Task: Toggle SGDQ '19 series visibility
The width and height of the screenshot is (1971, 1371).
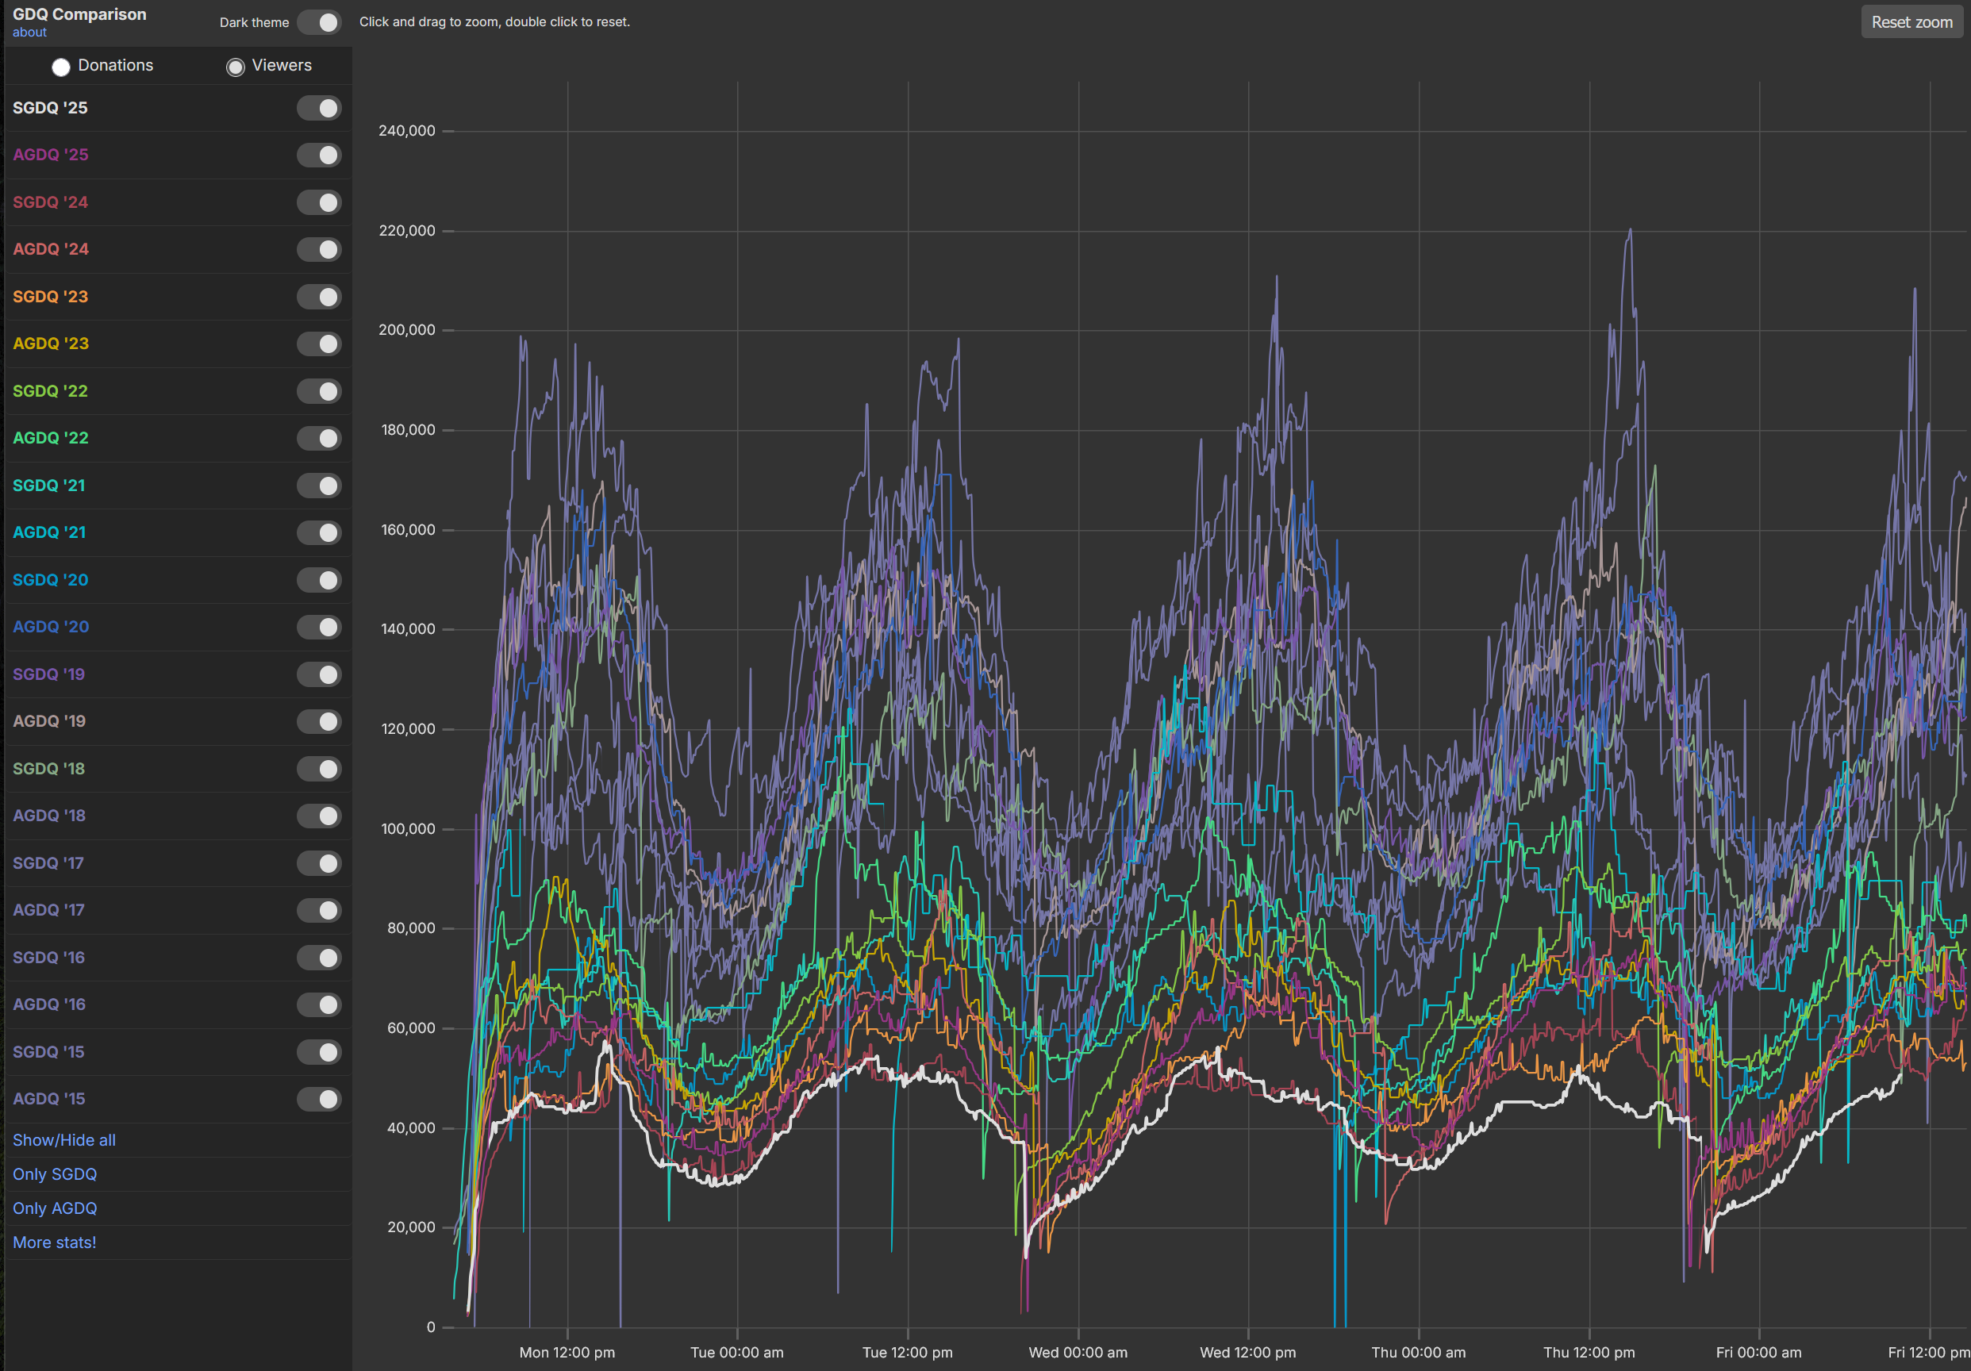Action: [318, 674]
